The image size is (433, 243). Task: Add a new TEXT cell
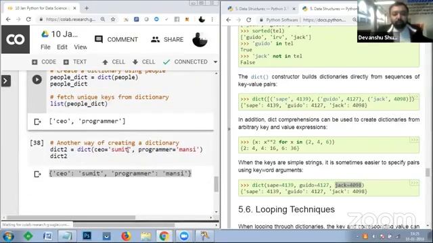coord(75,62)
